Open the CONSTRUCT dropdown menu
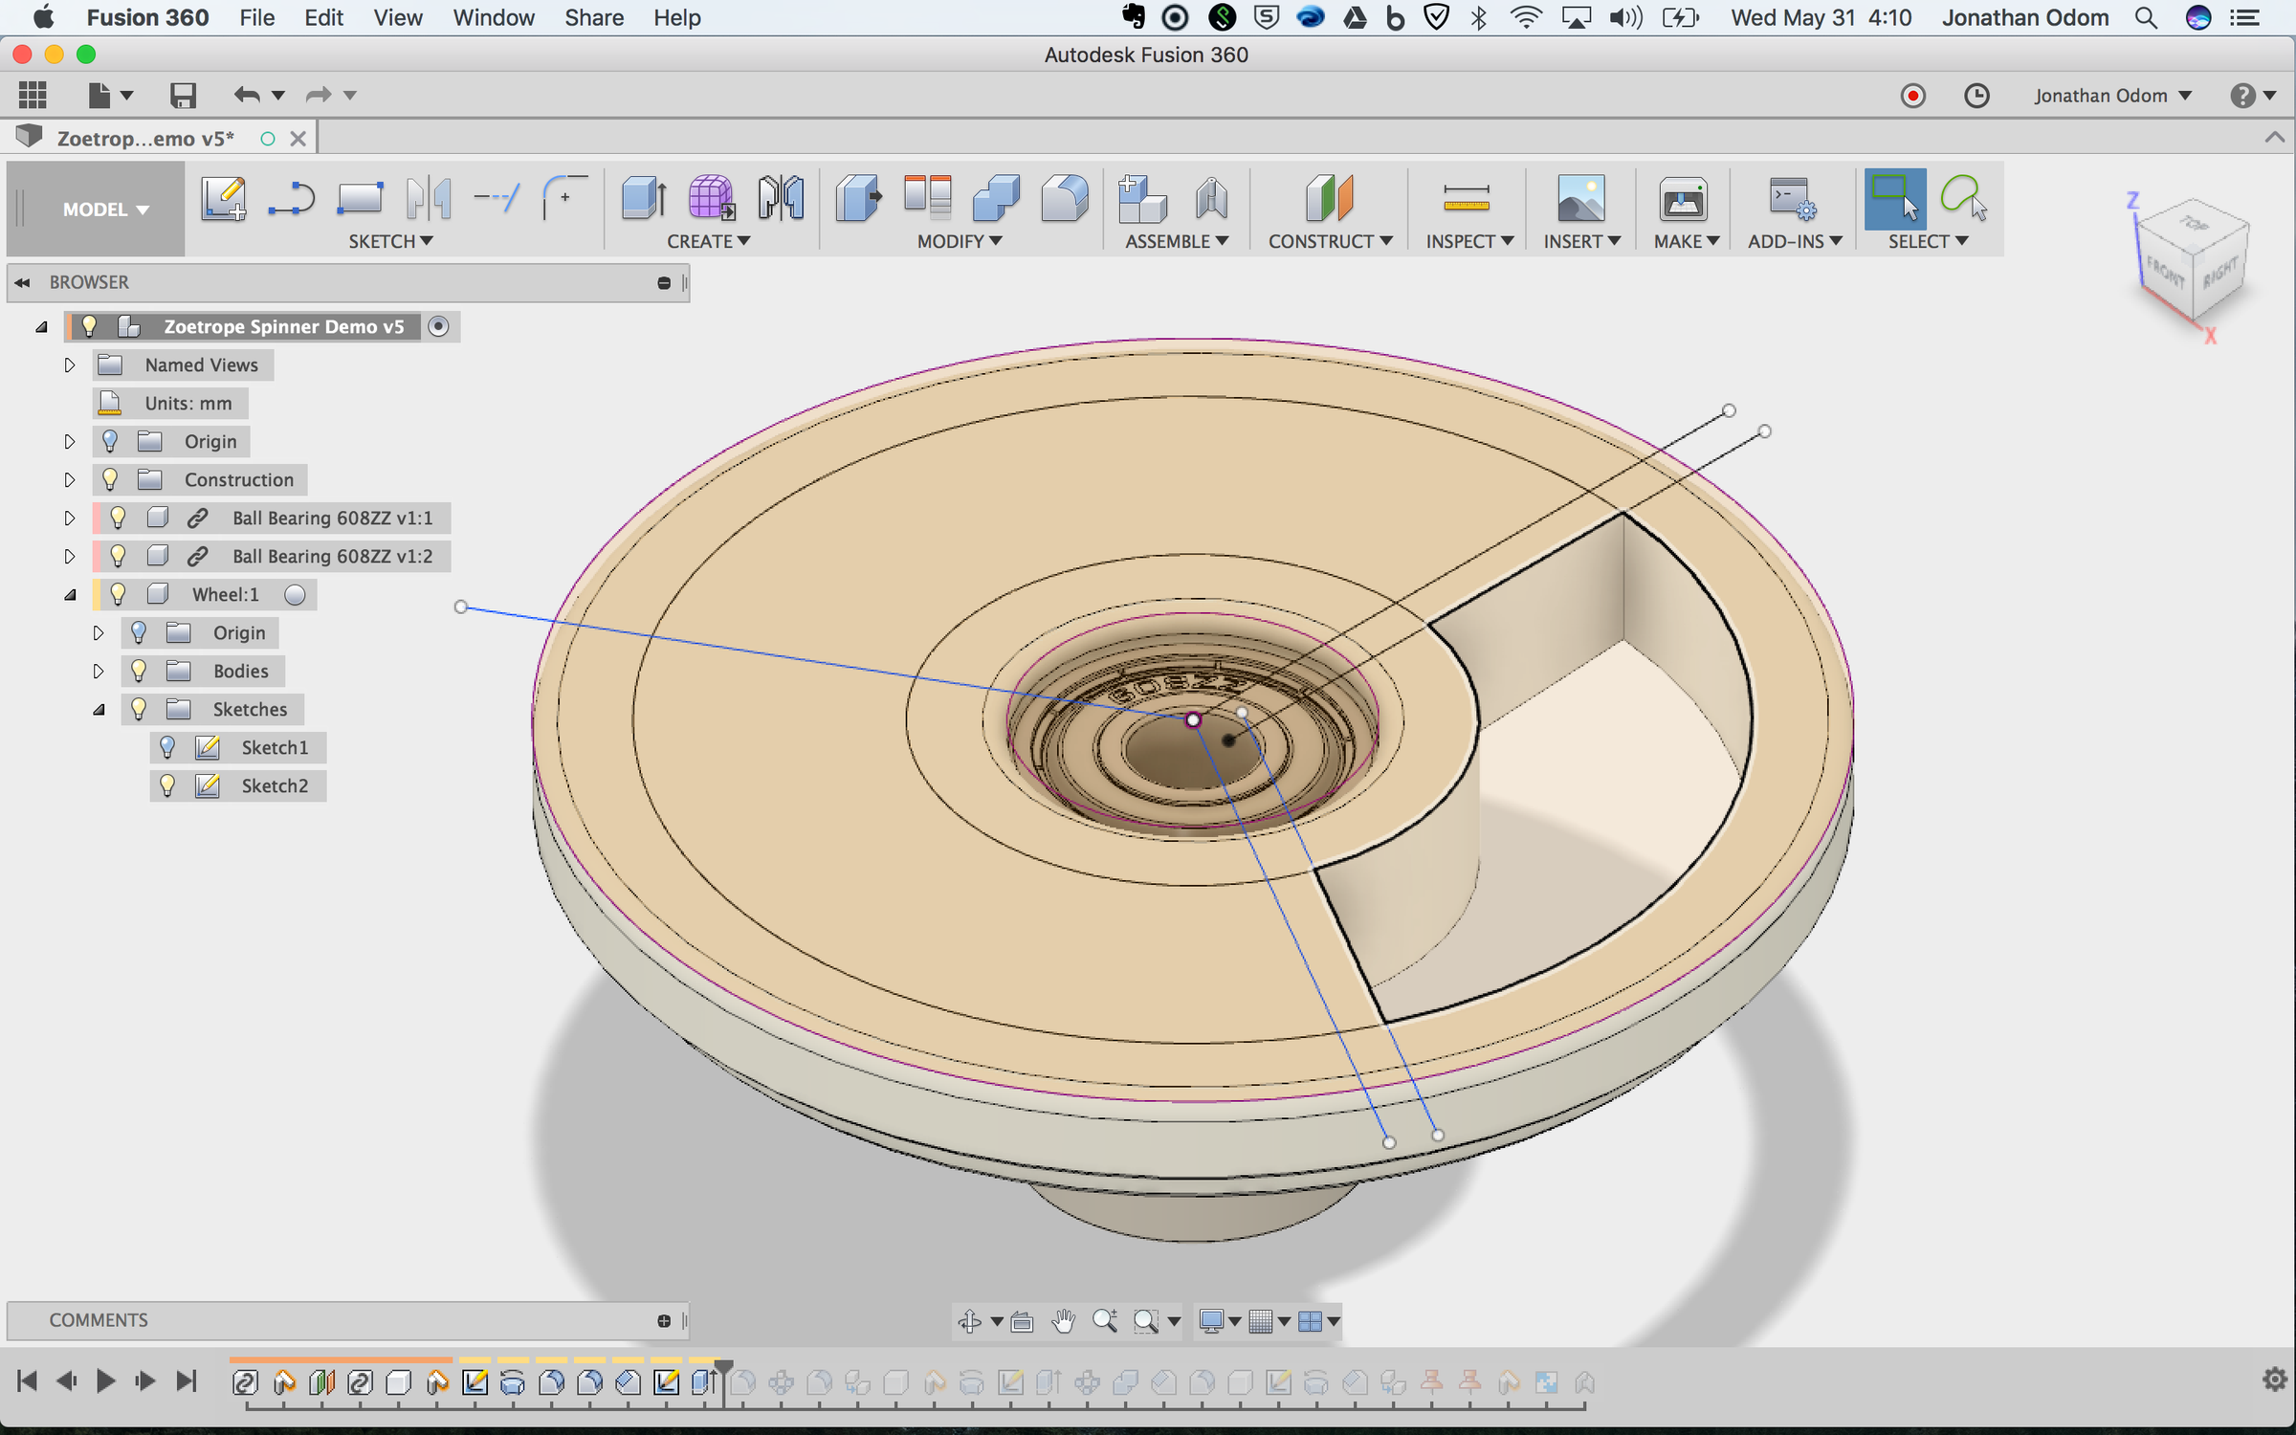The width and height of the screenshot is (2296, 1435). click(1330, 241)
